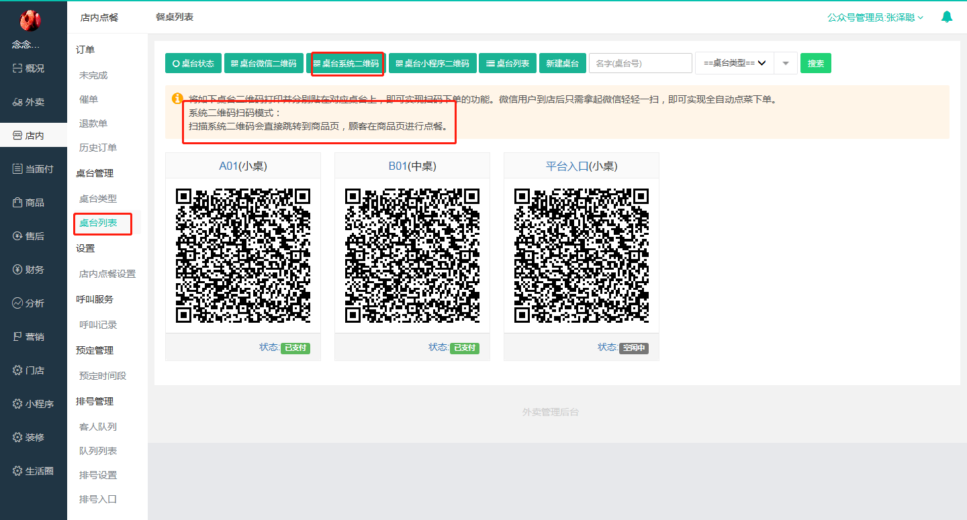
Task: Open the 生活圈 life circle section
Action: pos(33,471)
